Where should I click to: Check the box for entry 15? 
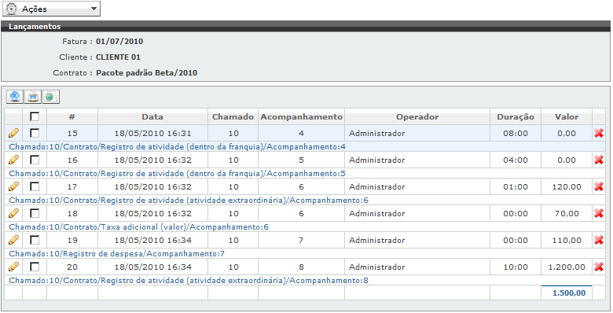[x=35, y=133]
